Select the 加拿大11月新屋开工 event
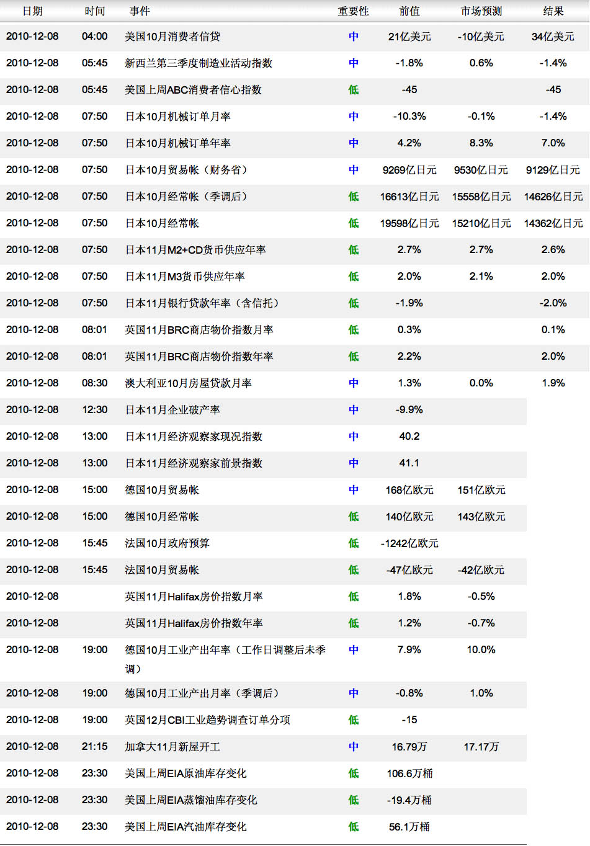The width and height of the screenshot is (590, 846). click(172, 747)
